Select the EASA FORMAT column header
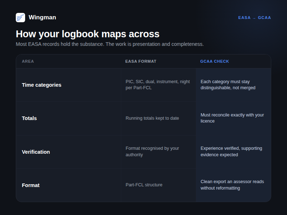 pos(141,61)
